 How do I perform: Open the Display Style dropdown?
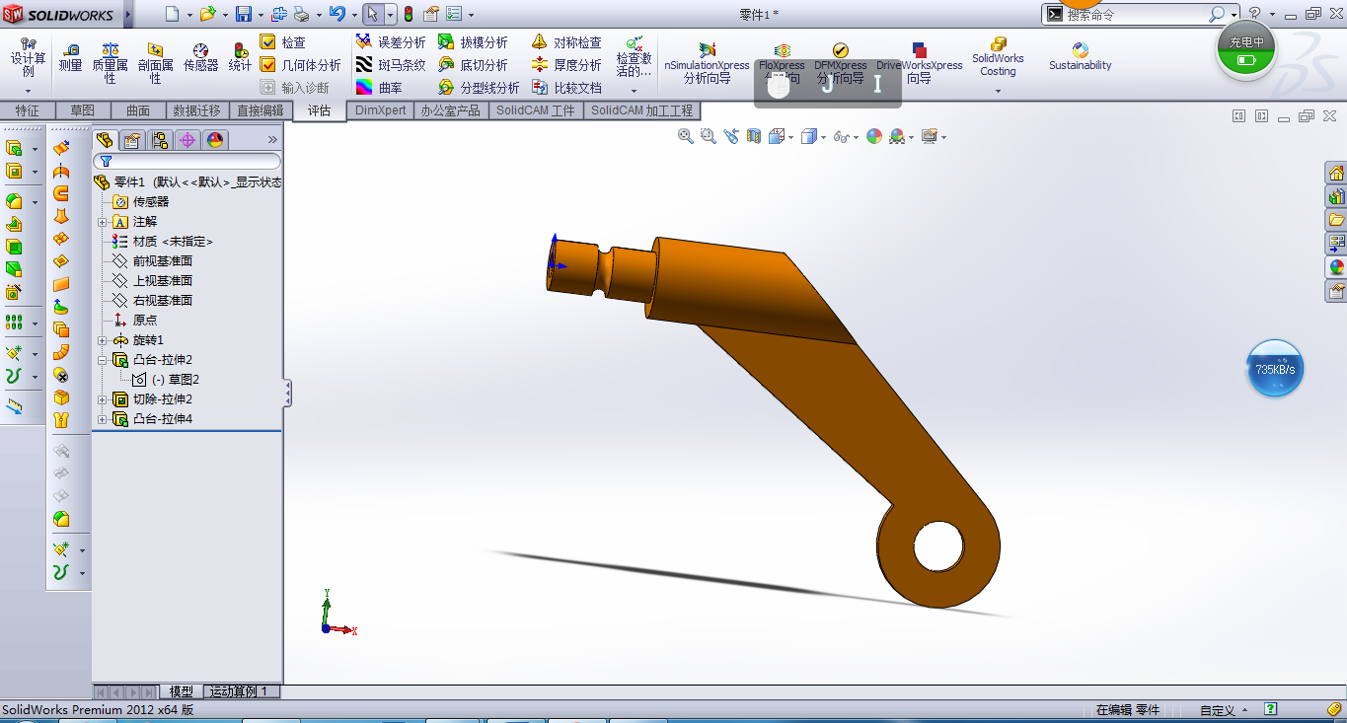823,137
